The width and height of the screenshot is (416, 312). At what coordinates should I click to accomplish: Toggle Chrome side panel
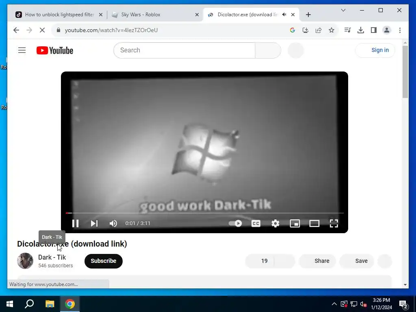(x=374, y=30)
